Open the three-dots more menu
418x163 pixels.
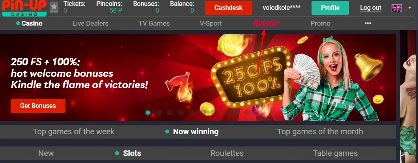click(x=368, y=24)
